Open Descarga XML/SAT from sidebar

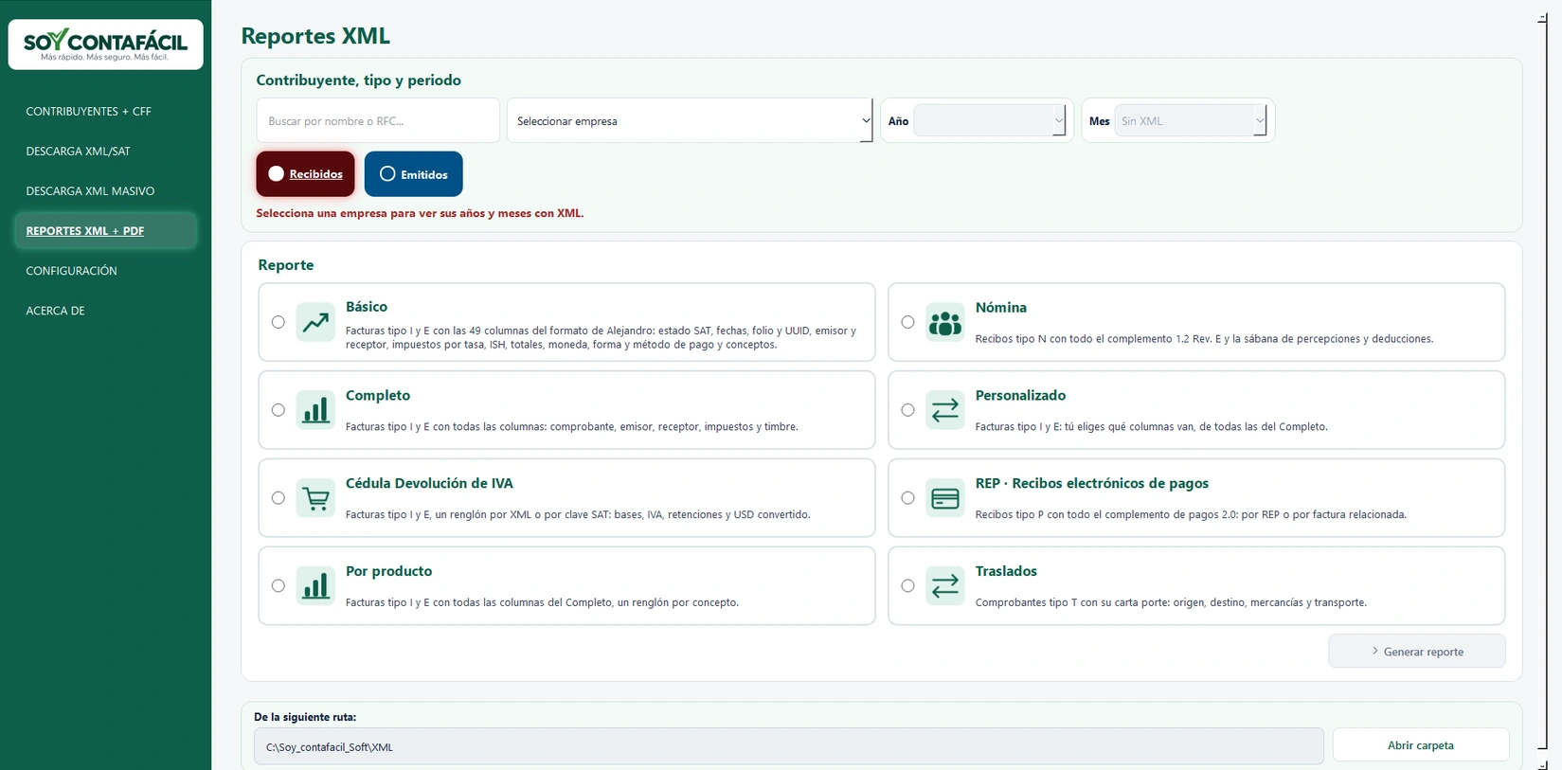pyautogui.click(x=78, y=152)
